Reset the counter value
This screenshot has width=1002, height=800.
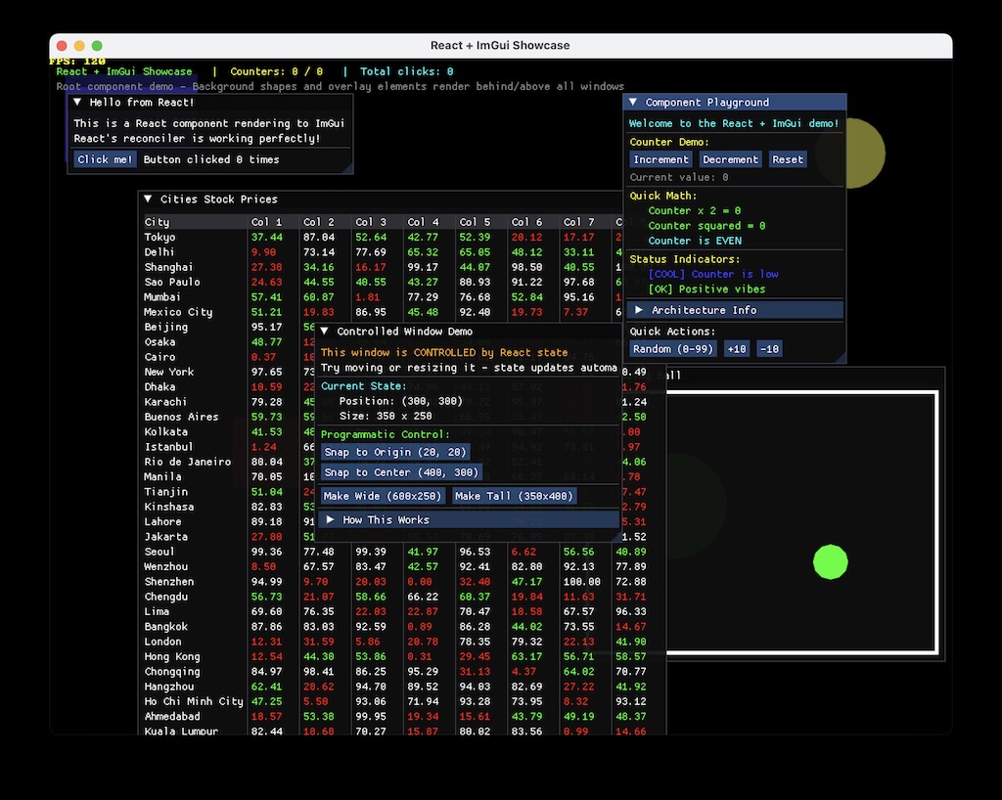tap(788, 159)
